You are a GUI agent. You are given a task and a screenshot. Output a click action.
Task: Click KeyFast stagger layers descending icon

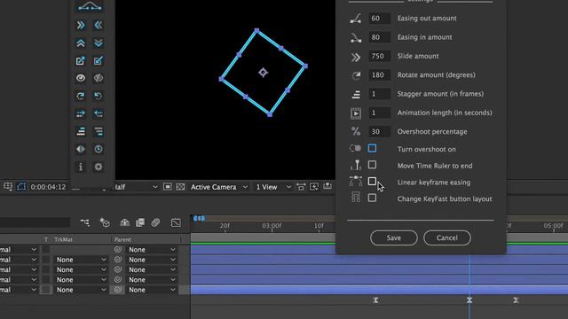[99, 131]
